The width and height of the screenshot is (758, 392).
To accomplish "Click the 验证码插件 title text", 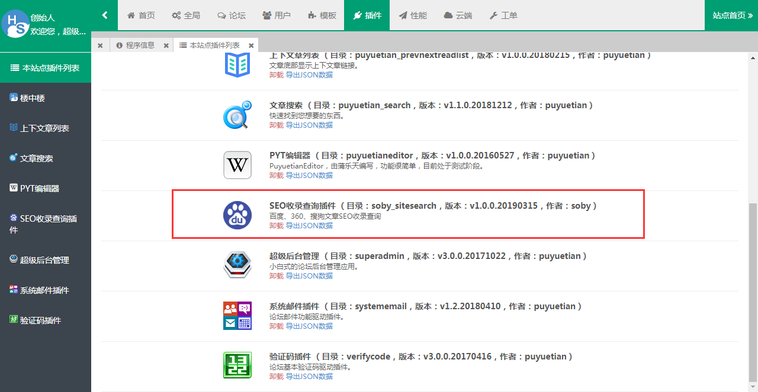I will 421,357.
